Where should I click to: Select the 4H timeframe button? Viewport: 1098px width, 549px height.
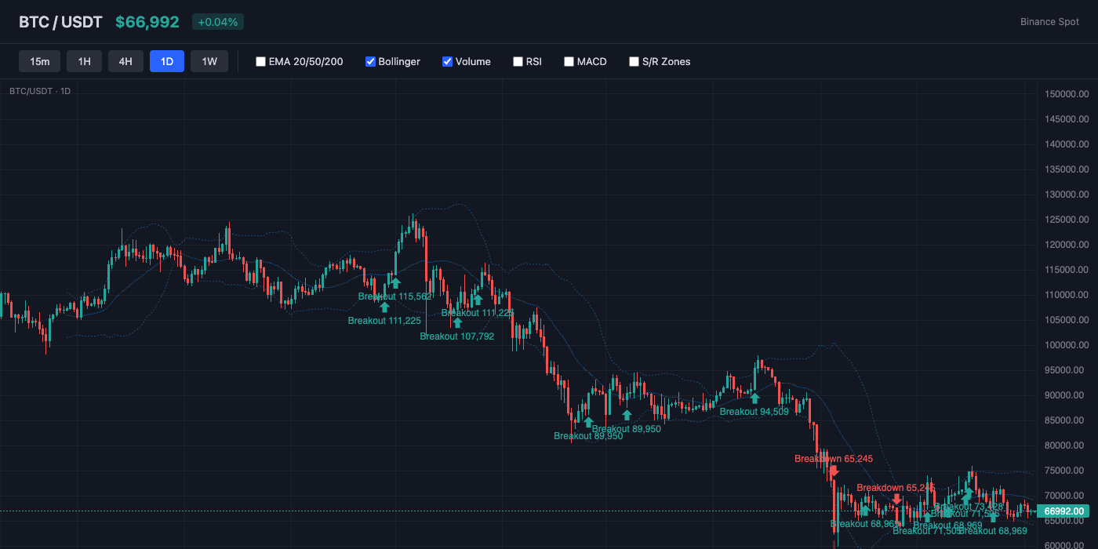(x=125, y=61)
